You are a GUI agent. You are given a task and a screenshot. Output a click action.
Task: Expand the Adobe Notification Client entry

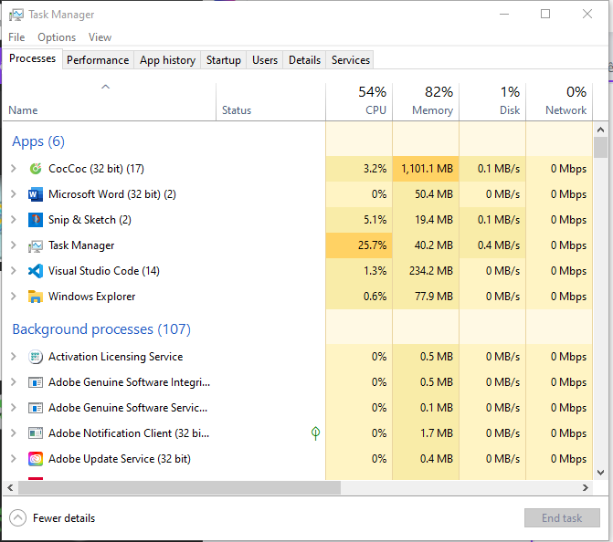click(x=14, y=433)
